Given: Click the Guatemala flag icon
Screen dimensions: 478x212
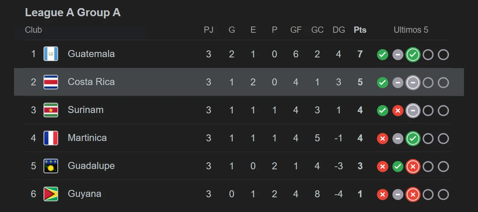Looking at the screenshot, I should coord(51,54).
